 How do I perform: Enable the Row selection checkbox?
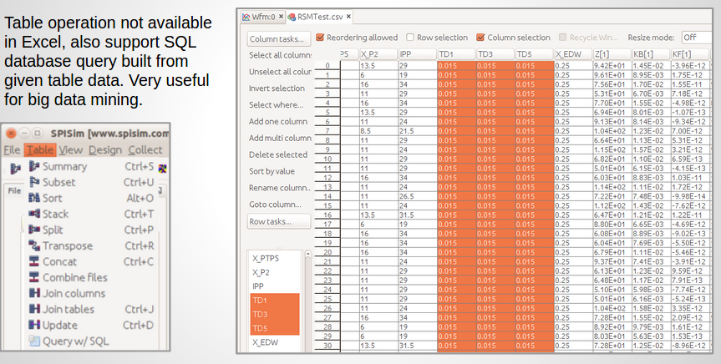pos(409,38)
